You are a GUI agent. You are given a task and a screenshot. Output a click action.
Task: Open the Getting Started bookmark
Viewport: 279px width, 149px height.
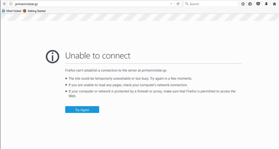(34, 11)
